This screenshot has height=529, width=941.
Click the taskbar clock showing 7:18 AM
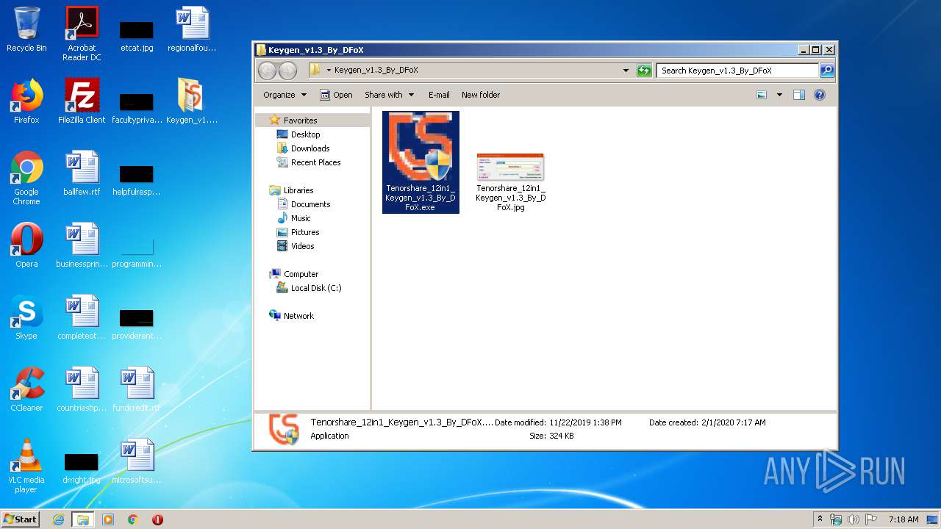tap(904, 519)
